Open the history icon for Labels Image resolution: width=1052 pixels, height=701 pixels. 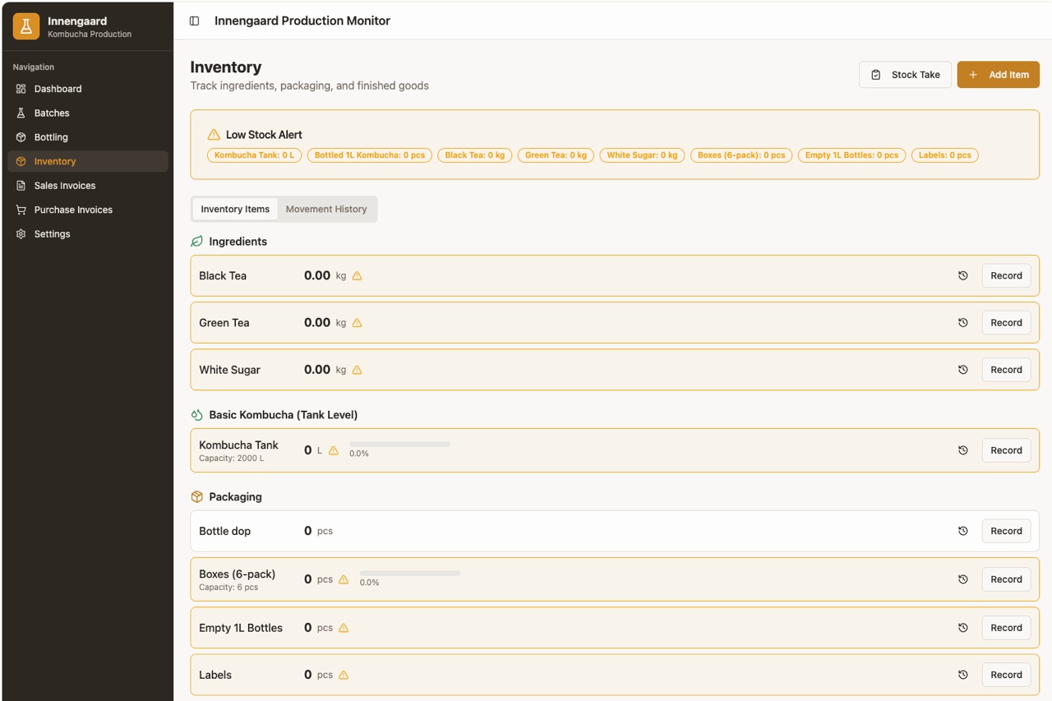(x=962, y=674)
